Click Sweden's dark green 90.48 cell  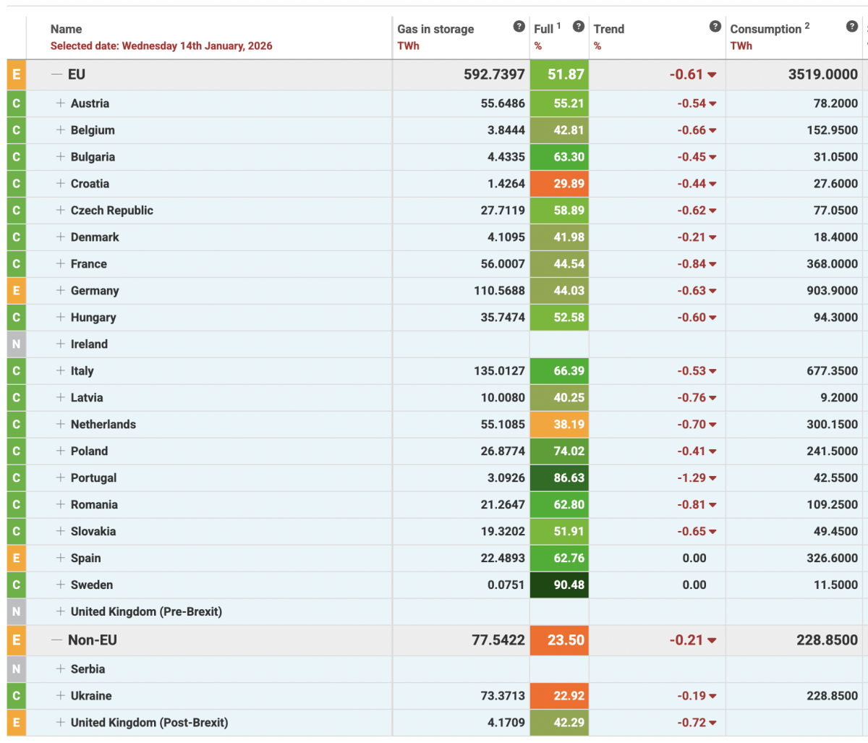[x=559, y=585]
